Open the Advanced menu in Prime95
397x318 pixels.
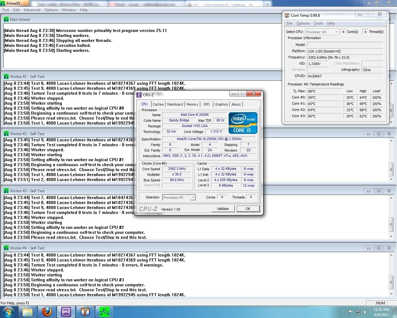[32, 10]
